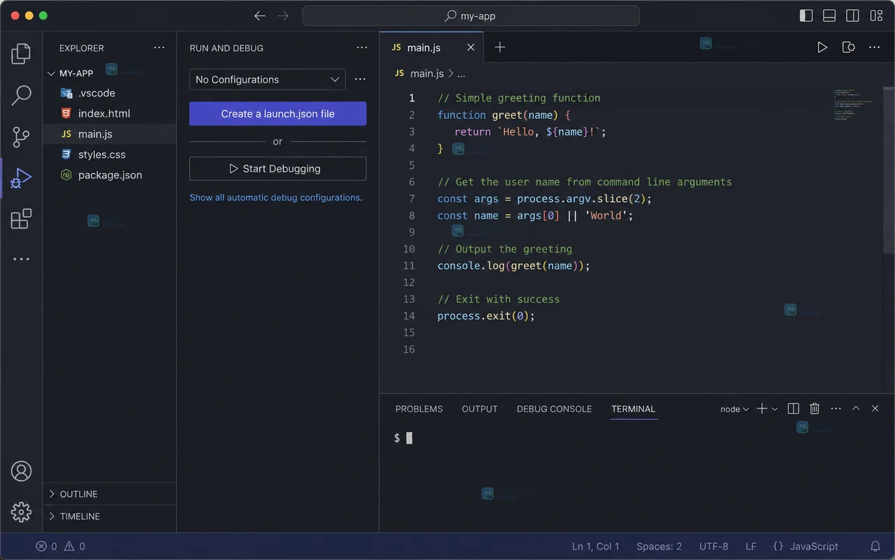This screenshot has height=560, width=895.
Task: Create a new terminal with plus icon
Action: [762, 408]
